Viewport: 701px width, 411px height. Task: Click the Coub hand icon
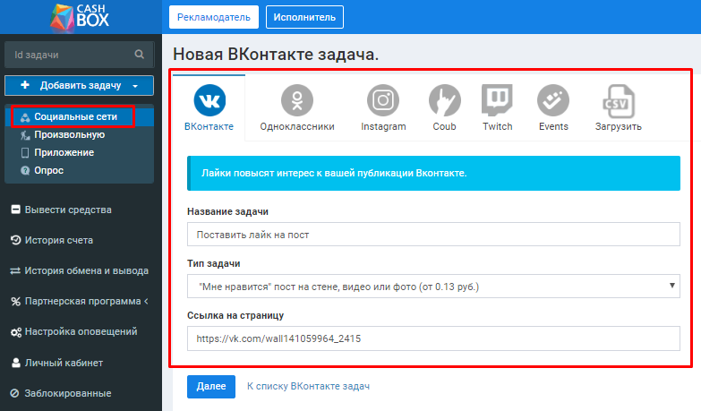[x=444, y=100]
